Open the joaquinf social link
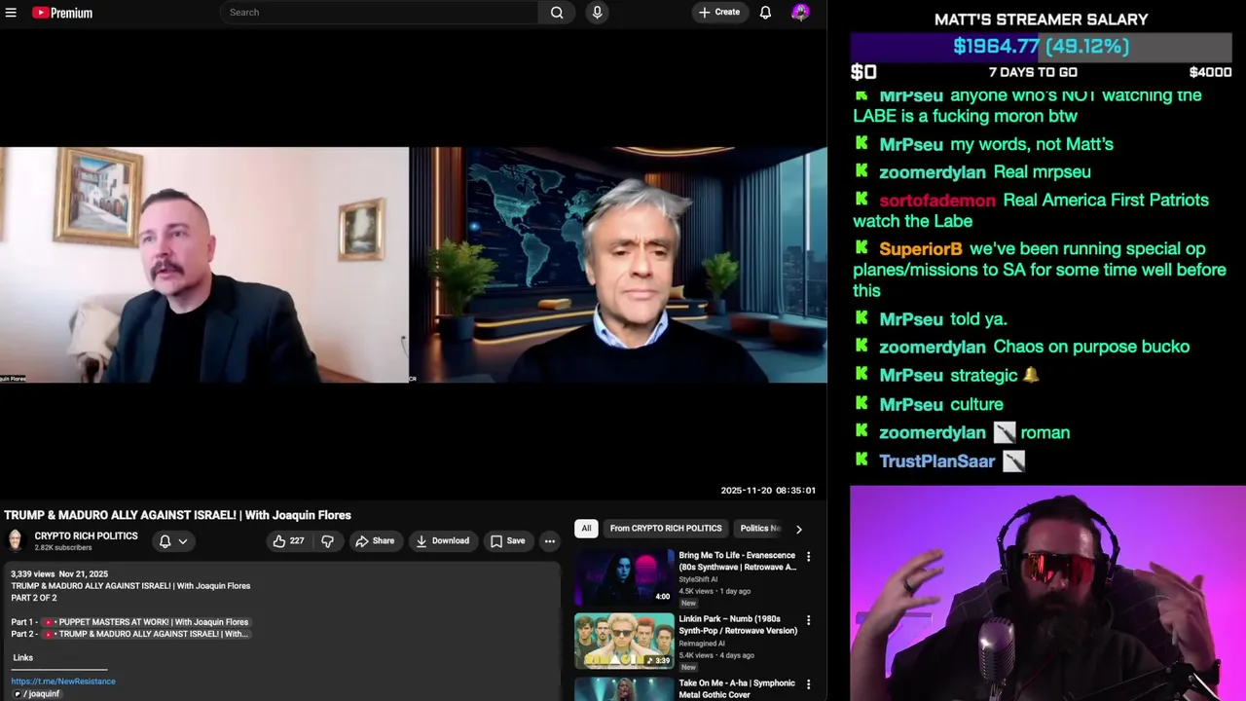 (x=37, y=694)
